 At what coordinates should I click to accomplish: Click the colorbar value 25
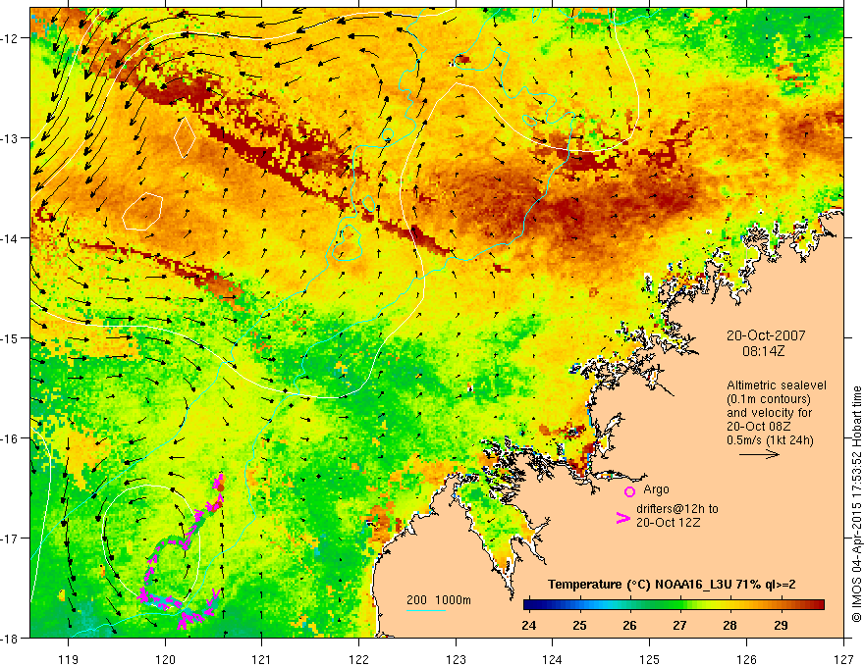[579, 625]
